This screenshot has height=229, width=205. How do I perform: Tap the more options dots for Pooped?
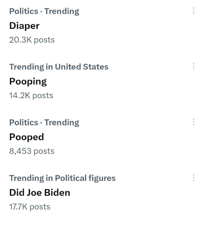tap(194, 122)
